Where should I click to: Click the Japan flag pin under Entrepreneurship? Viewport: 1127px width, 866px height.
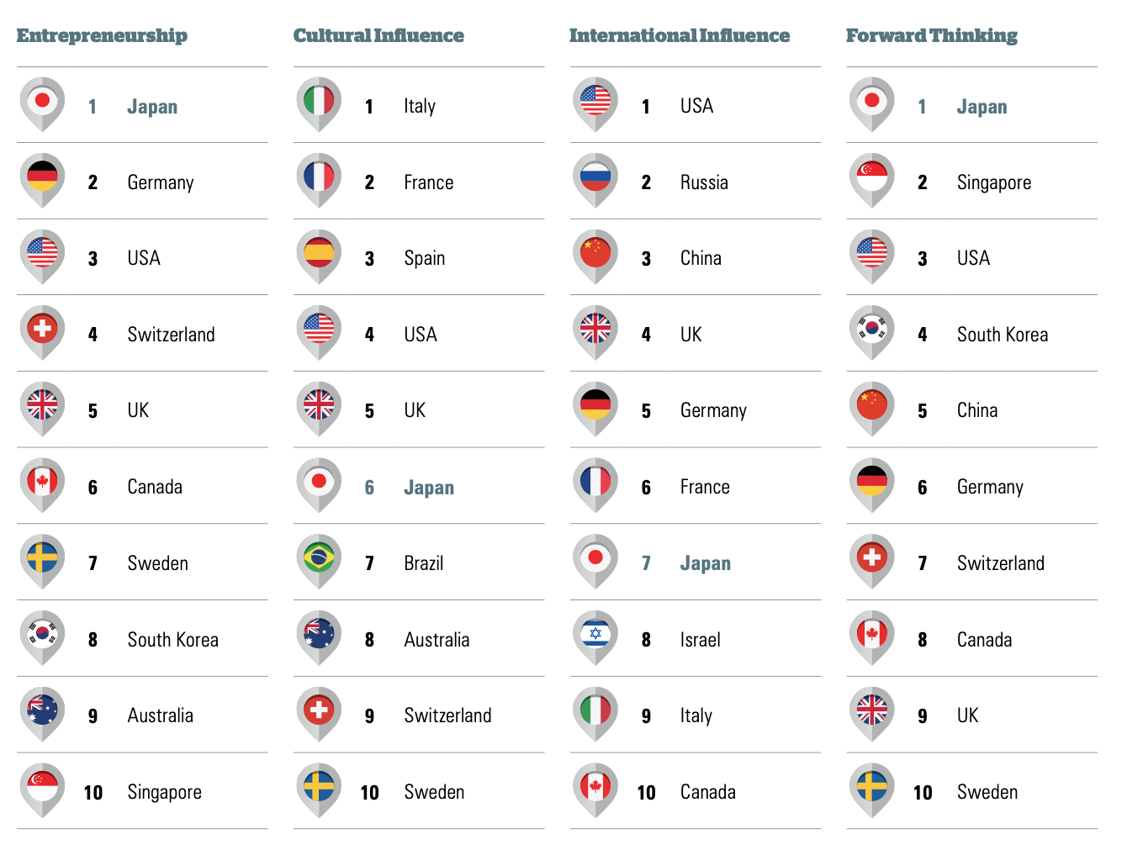[x=42, y=105]
